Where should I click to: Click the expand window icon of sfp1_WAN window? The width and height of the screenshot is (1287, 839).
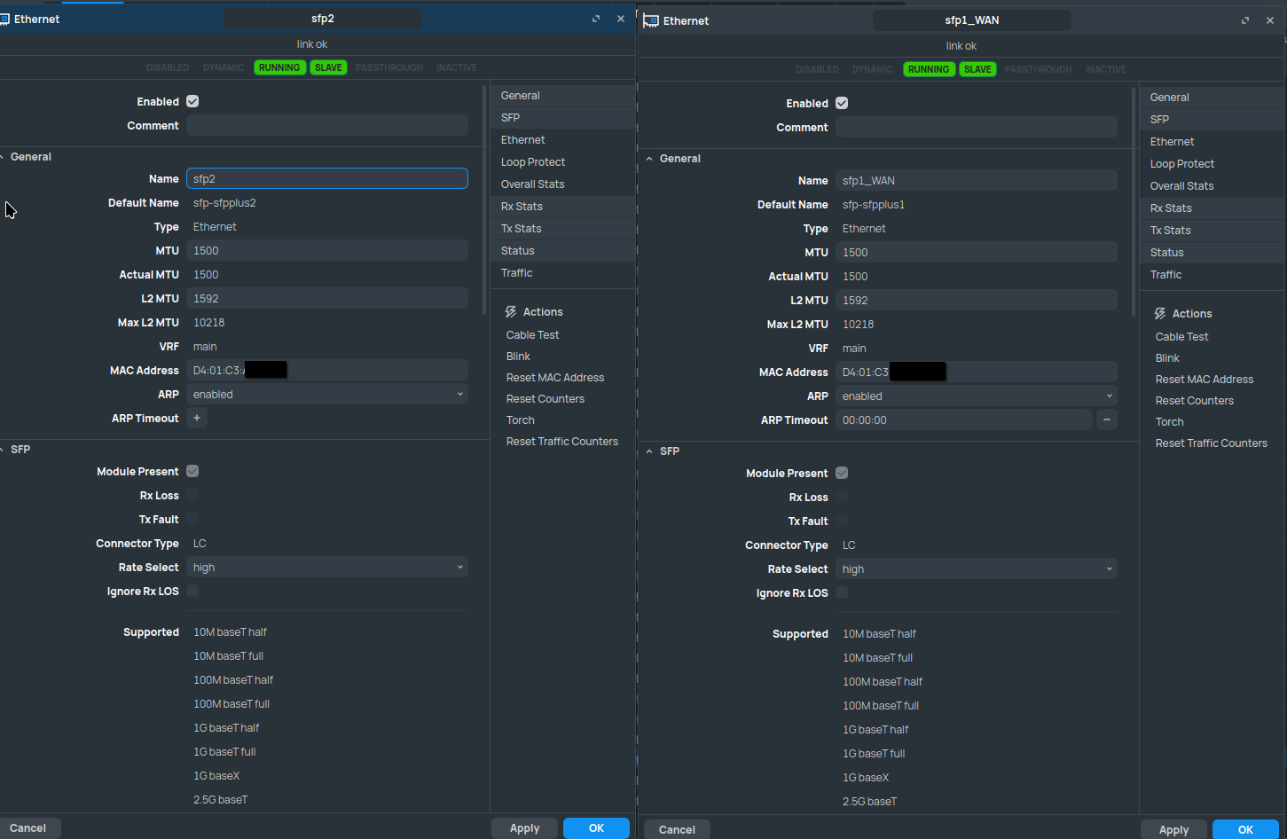(x=1245, y=20)
